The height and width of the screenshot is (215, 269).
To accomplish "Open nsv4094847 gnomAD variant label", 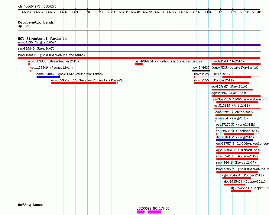I will (x=70, y=74).
